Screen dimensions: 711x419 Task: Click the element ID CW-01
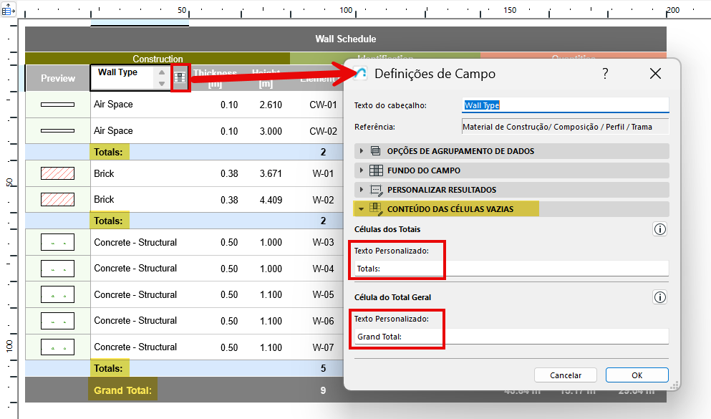tap(324, 105)
